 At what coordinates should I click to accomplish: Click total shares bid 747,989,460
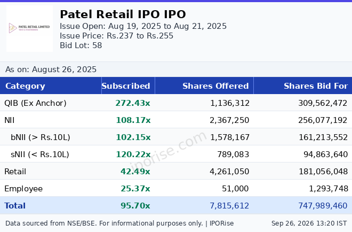point(323,206)
